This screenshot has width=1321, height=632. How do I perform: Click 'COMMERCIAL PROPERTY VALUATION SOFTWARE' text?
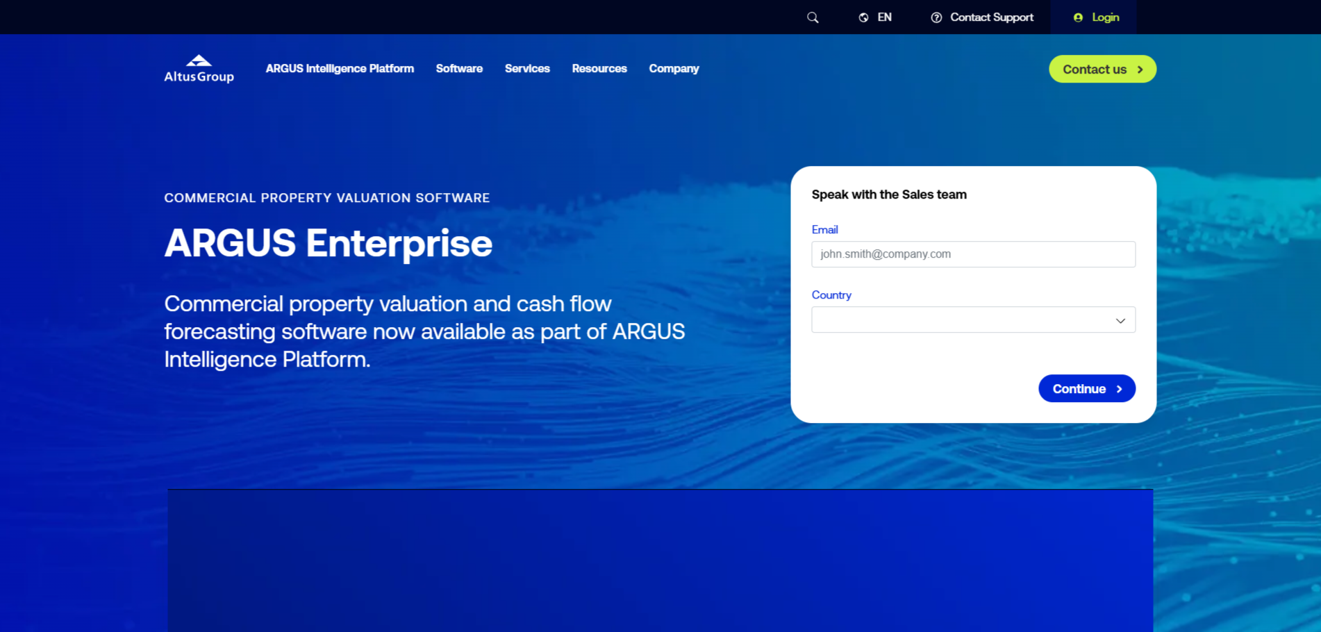[326, 198]
